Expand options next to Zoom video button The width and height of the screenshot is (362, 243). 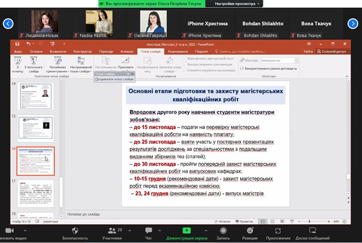(25, 230)
